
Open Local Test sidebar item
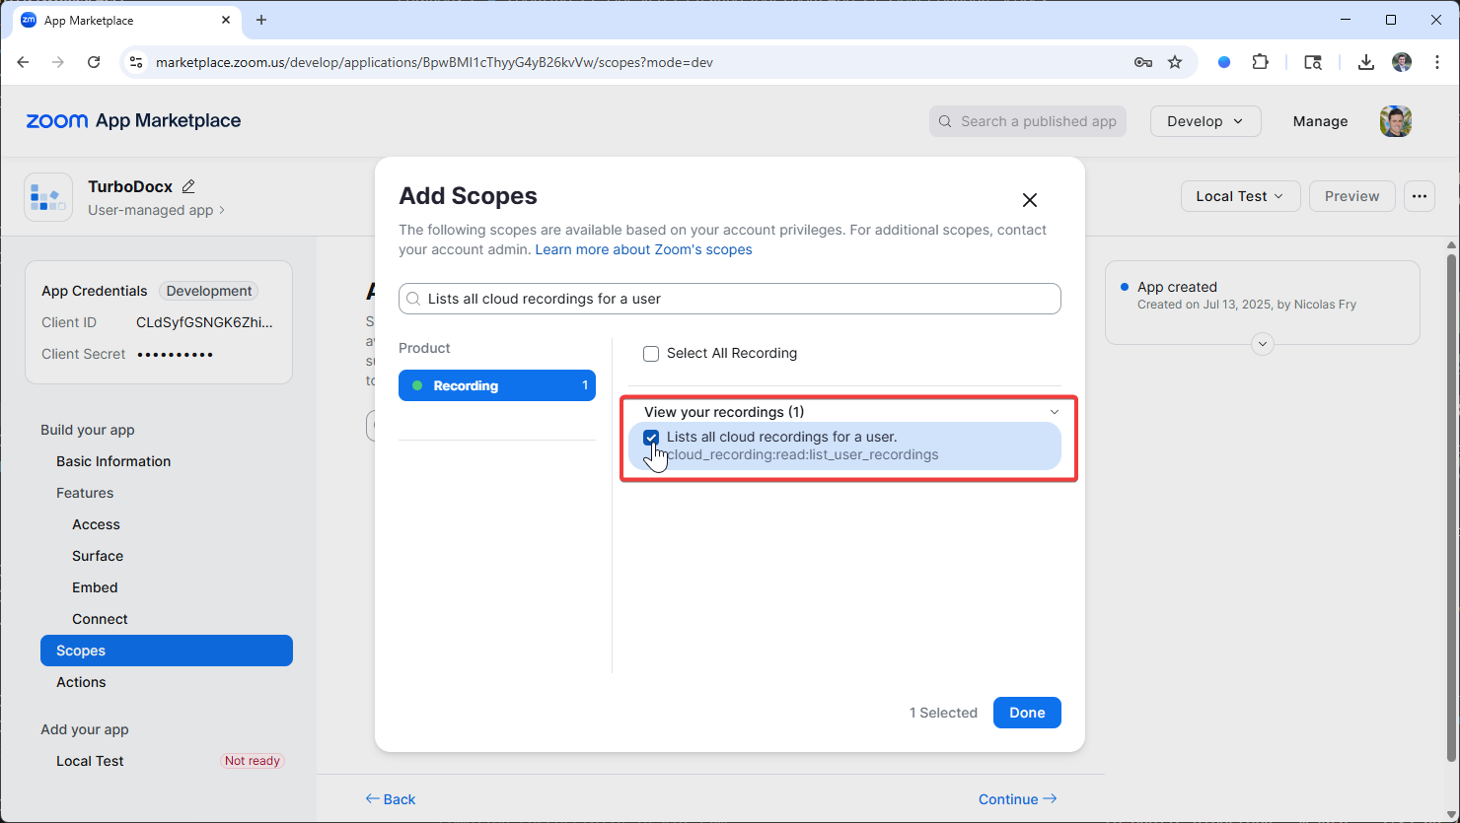[90, 761]
